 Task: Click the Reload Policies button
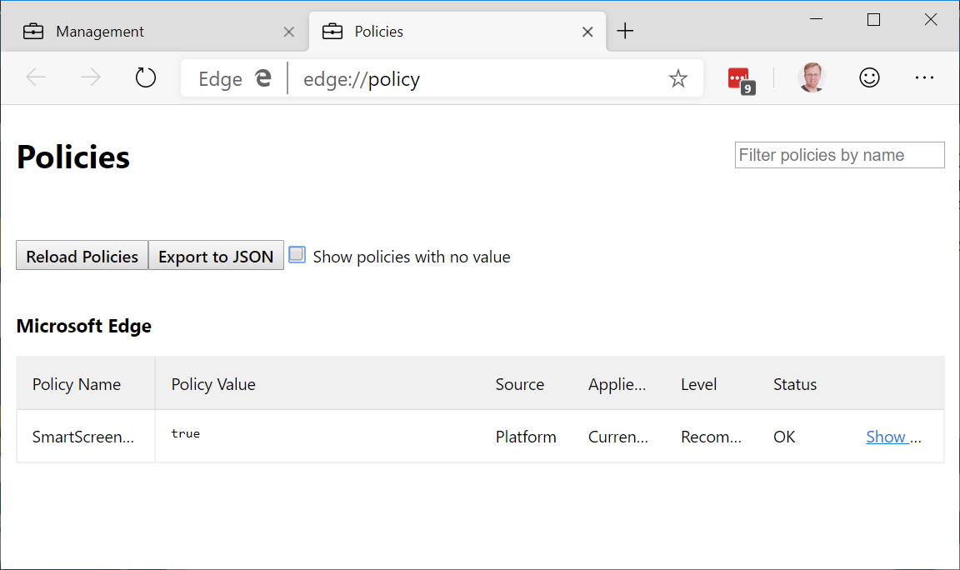pyautogui.click(x=82, y=256)
